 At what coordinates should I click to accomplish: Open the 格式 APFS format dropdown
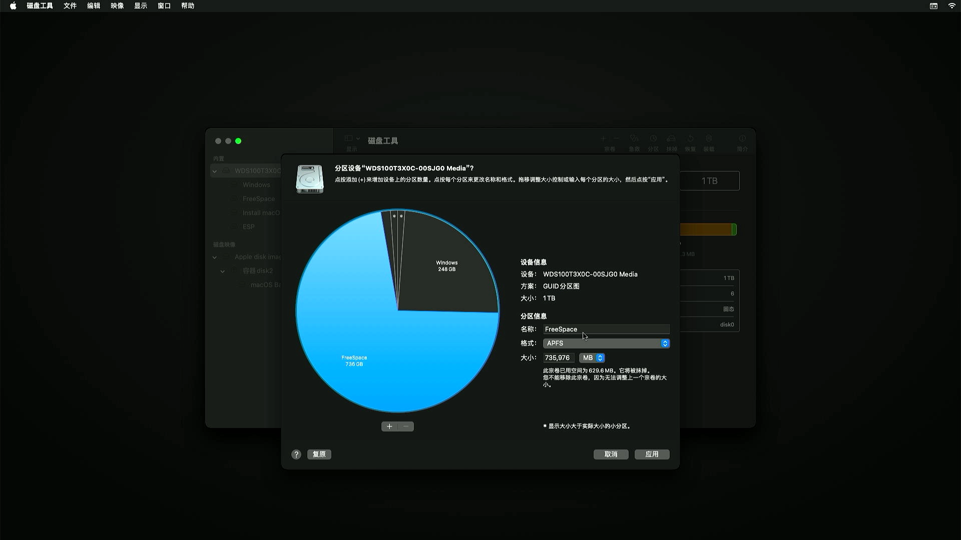pos(606,343)
